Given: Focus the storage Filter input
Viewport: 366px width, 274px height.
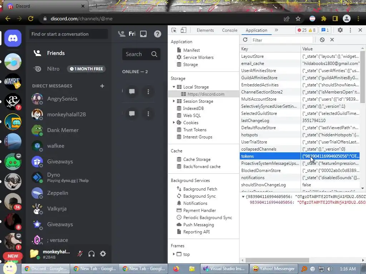Looking at the screenshot, I should click(x=283, y=40).
